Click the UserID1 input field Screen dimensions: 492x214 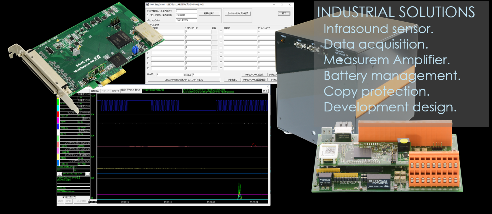tap(169, 75)
